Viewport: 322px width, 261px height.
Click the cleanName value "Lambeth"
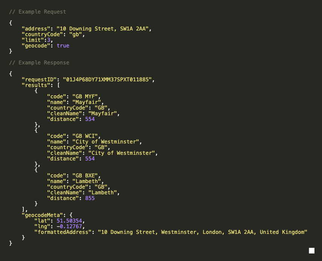[104, 192]
